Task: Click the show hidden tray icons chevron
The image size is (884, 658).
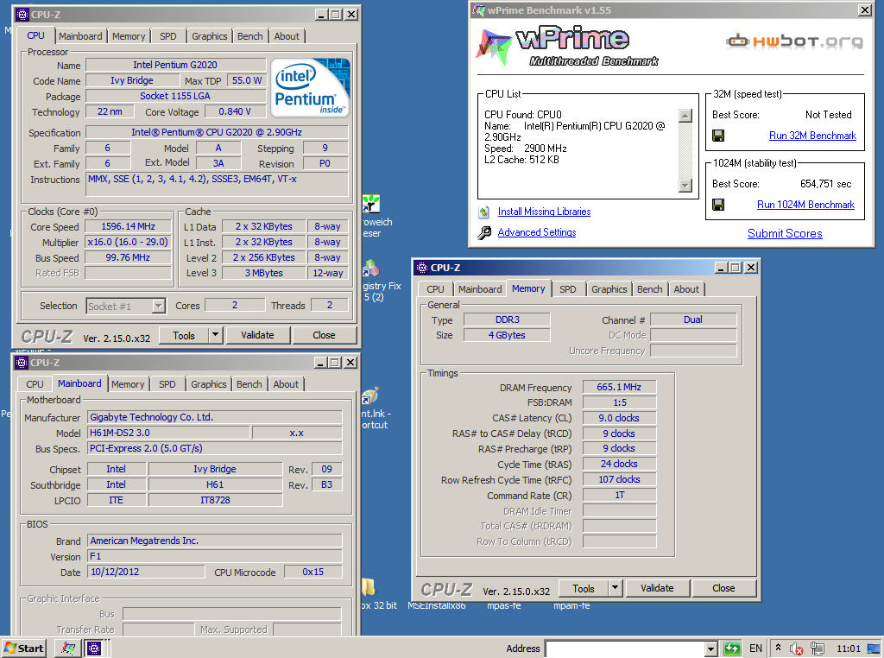Action: (778, 648)
